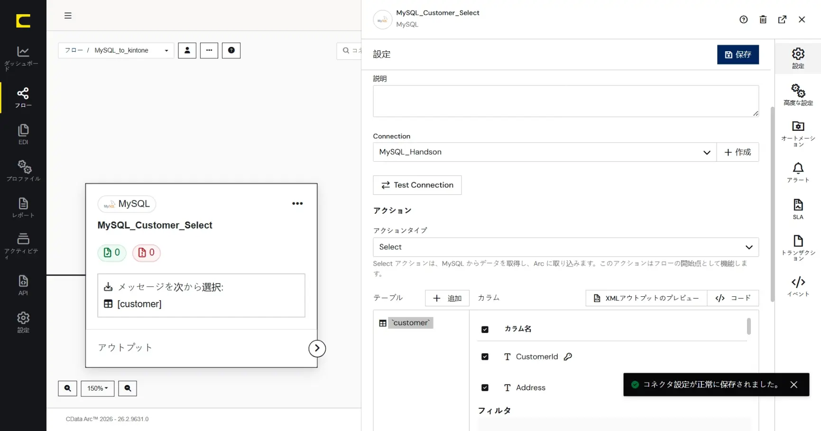This screenshot has height=431, width=821.
Task: Click the + 追加 table add button
Action: [x=447, y=298]
